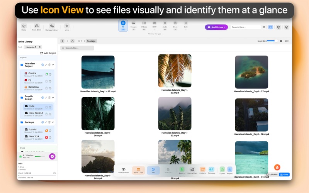Open the search filter options icon

(264, 27)
